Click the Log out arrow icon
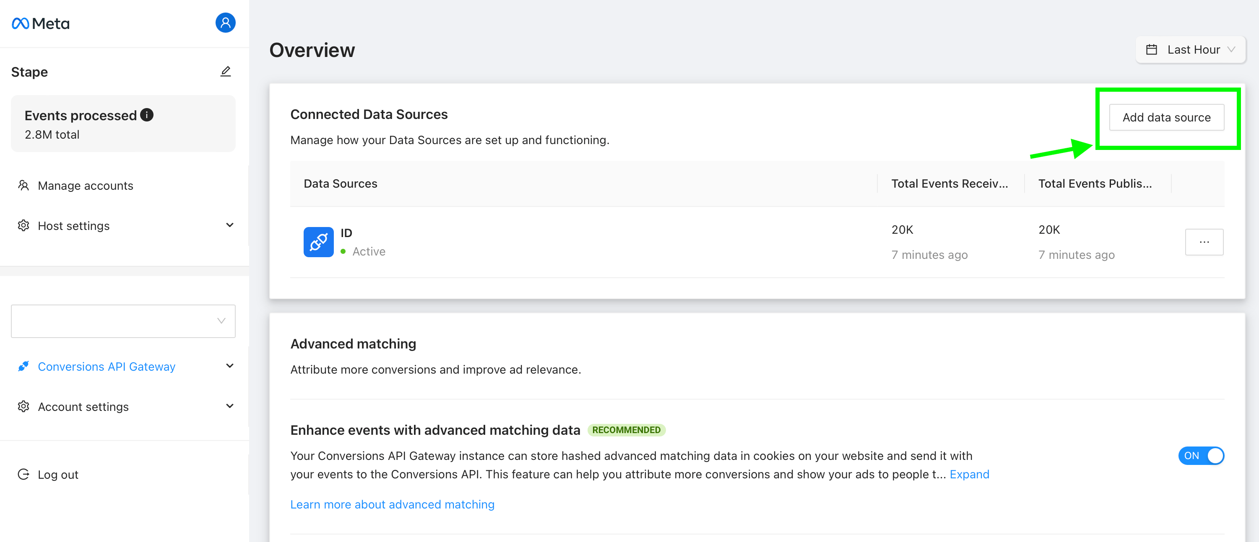The image size is (1259, 542). [x=23, y=474]
